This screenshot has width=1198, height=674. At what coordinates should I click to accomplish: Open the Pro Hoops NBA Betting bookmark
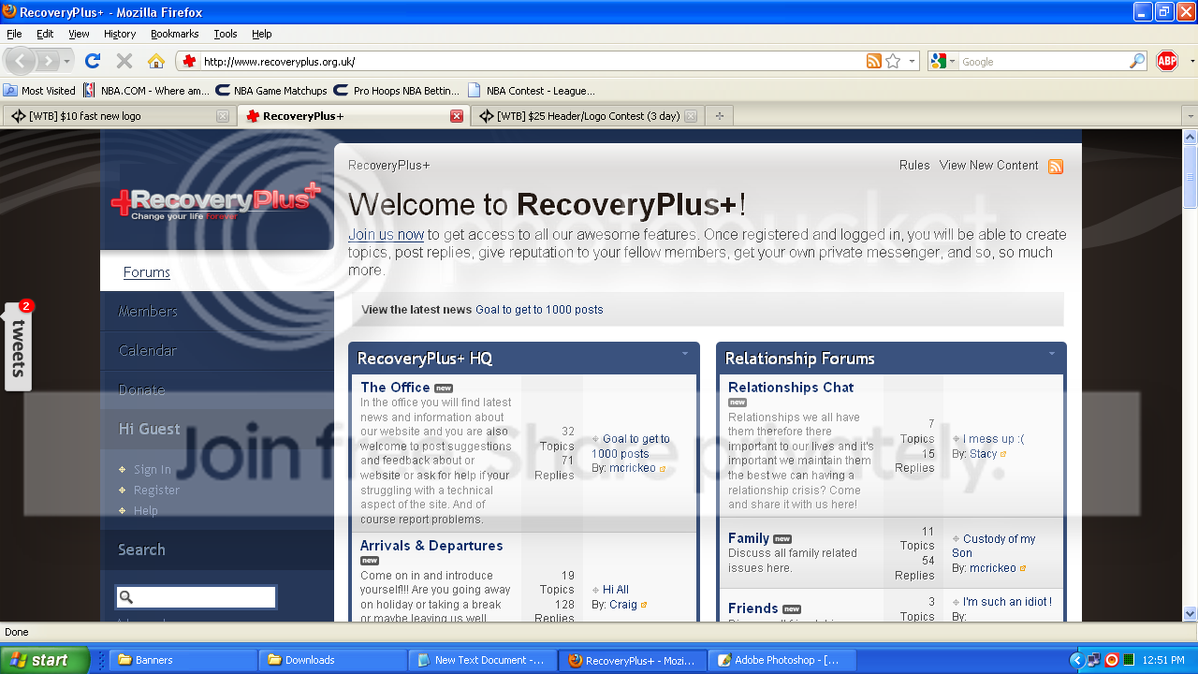click(398, 91)
